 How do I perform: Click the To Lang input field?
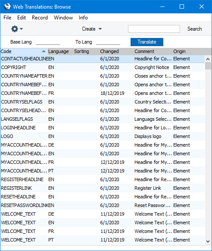pos(108,42)
